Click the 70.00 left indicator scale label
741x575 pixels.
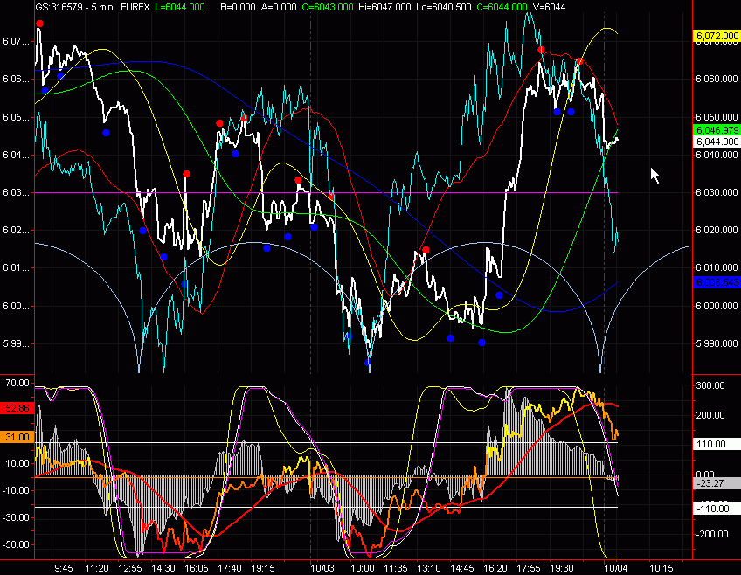click(x=17, y=383)
